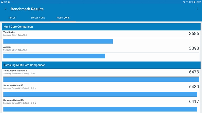Tap the 6473 score value
This screenshot has width=202, height=113.
(x=194, y=72)
